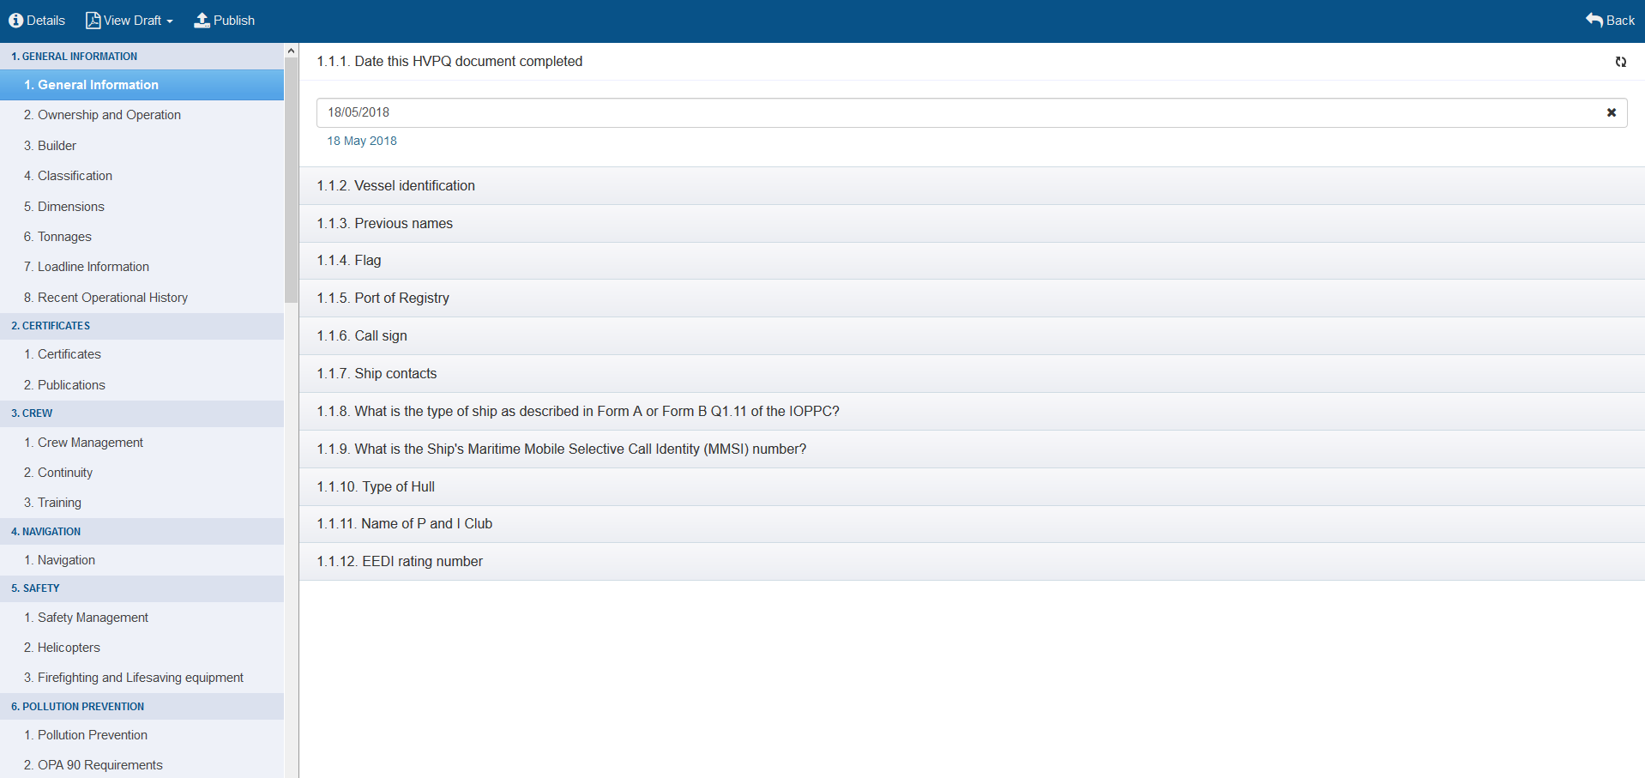Click the View Draft button label
This screenshot has width=1645, height=778.
pos(133,21)
